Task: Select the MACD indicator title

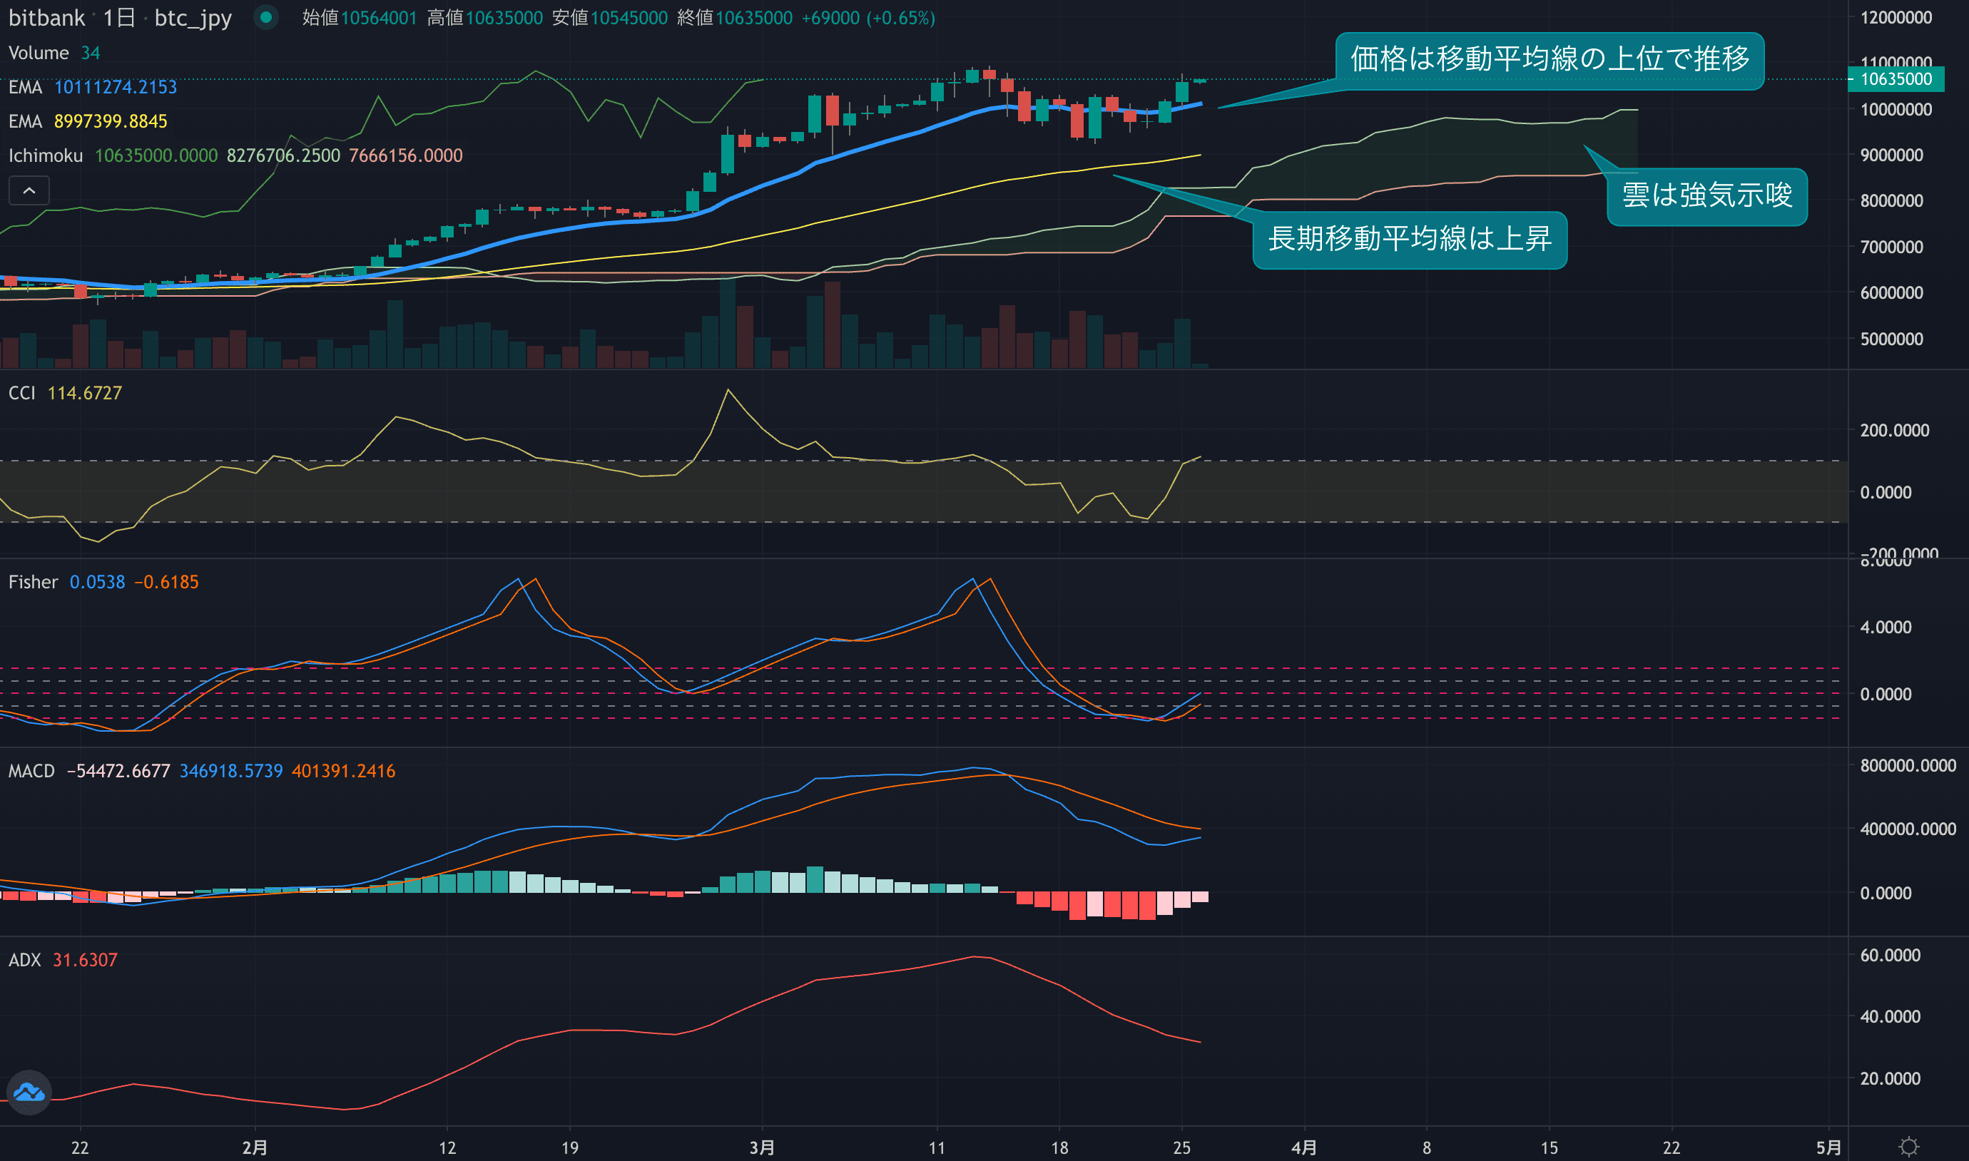Action: pyautogui.click(x=31, y=772)
